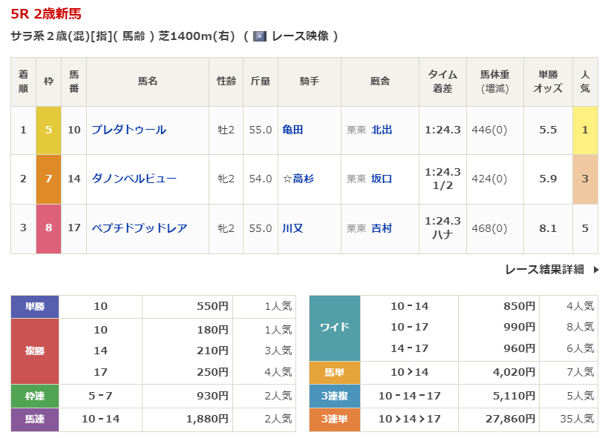Open jockey 亀田 profile
The width and height of the screenshot is (608, 438).
[x=292, y=130]
